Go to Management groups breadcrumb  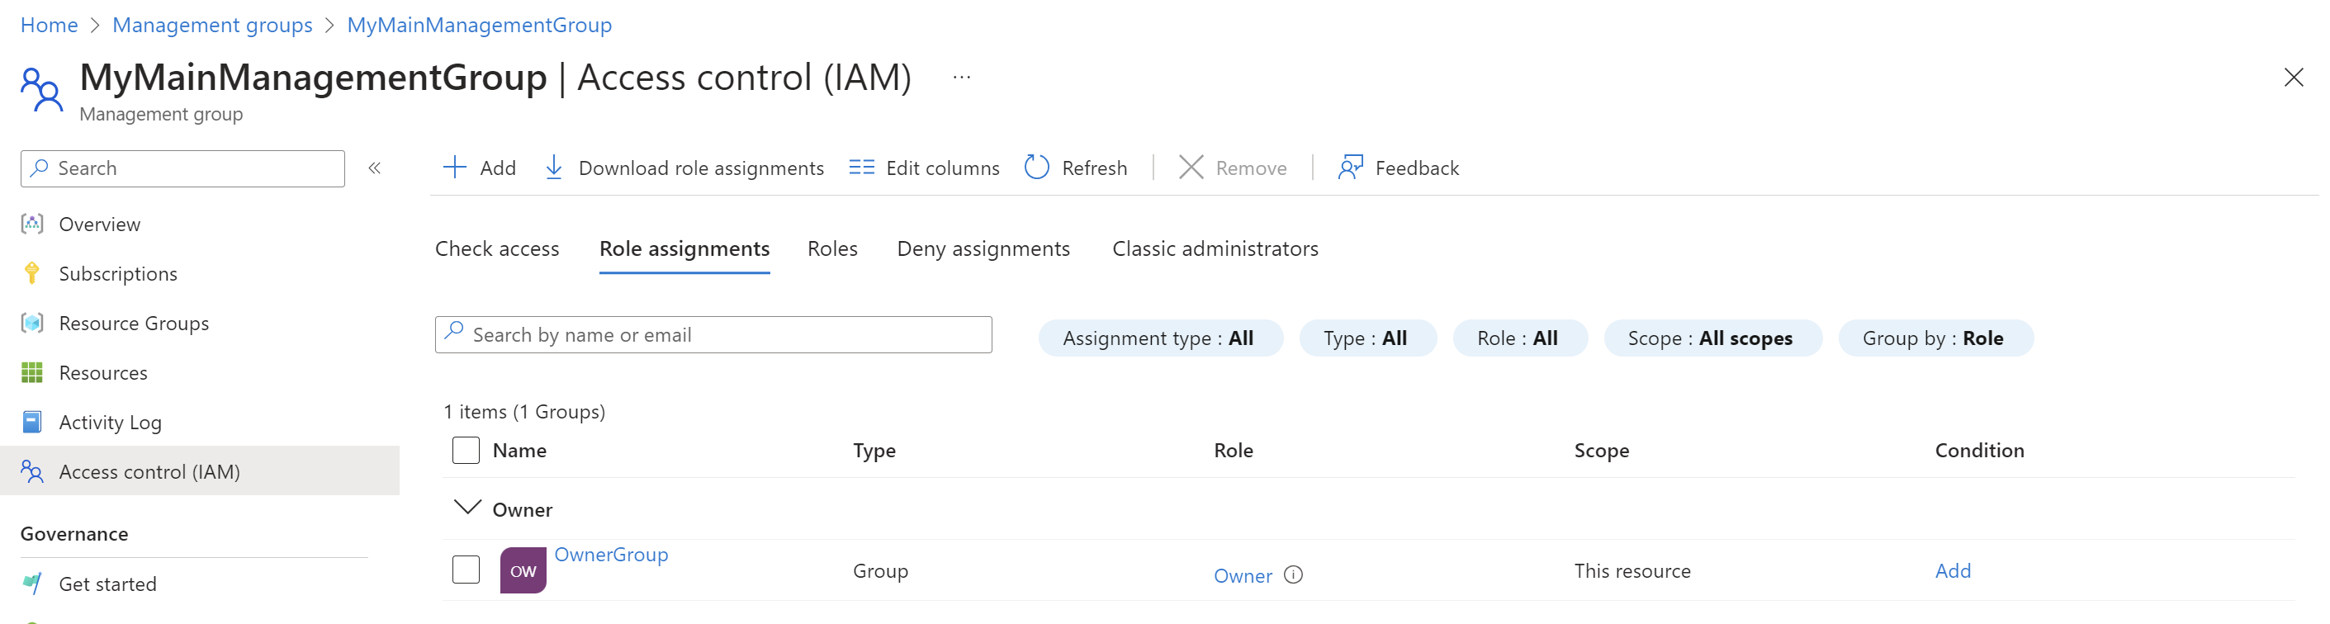[212, 26]
